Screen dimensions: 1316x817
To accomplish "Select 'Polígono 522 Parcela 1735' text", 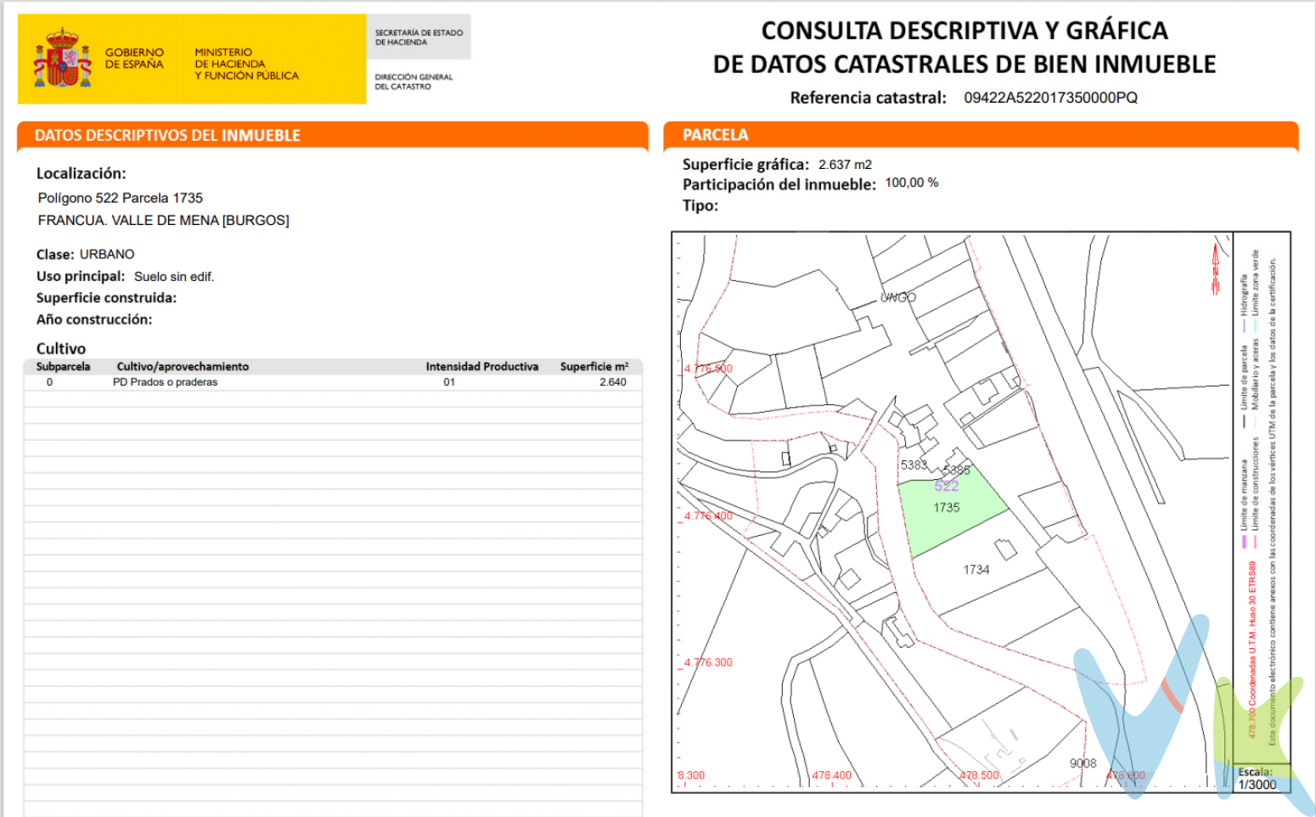I will pyautogui.click(x=121, y=198).
